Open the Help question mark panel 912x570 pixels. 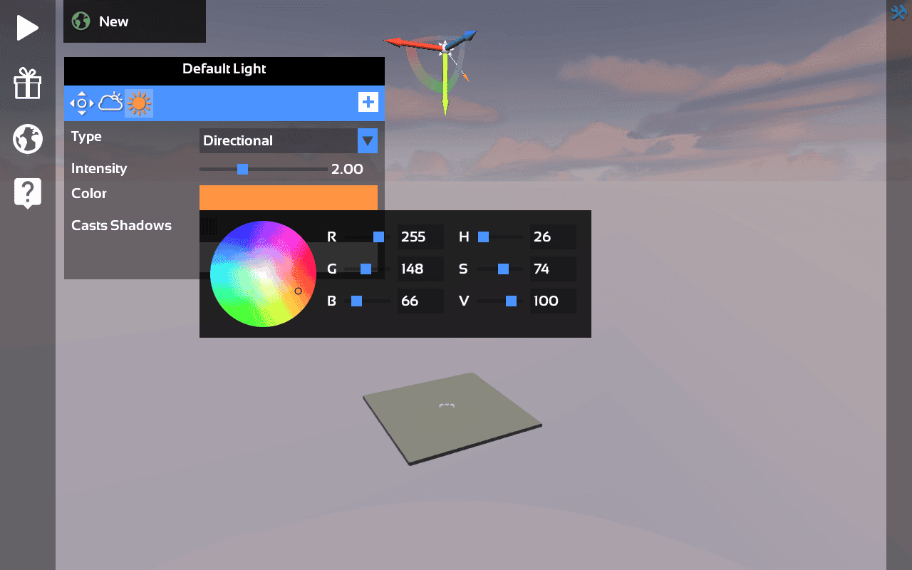(27, 192)
